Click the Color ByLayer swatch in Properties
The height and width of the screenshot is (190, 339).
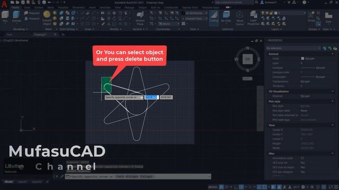pos(302,59)
